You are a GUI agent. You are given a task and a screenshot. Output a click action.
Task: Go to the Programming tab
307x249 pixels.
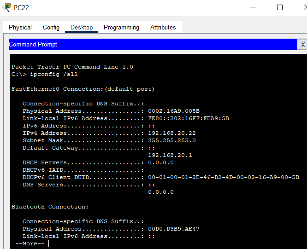[121, 27]
